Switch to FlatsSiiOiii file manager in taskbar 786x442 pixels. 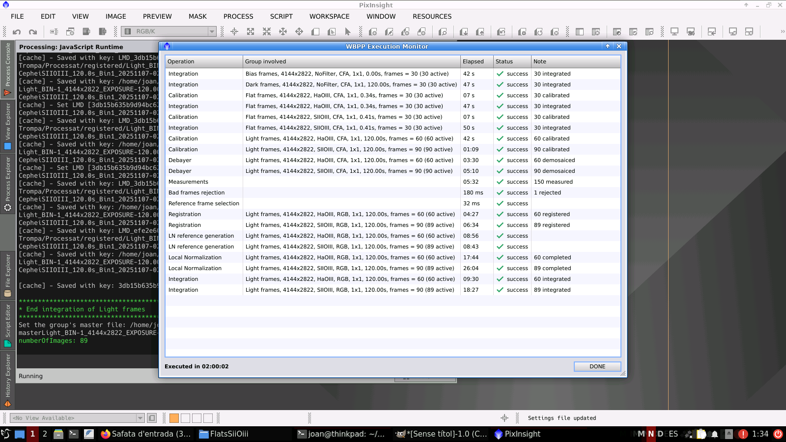tap(224, 434)
